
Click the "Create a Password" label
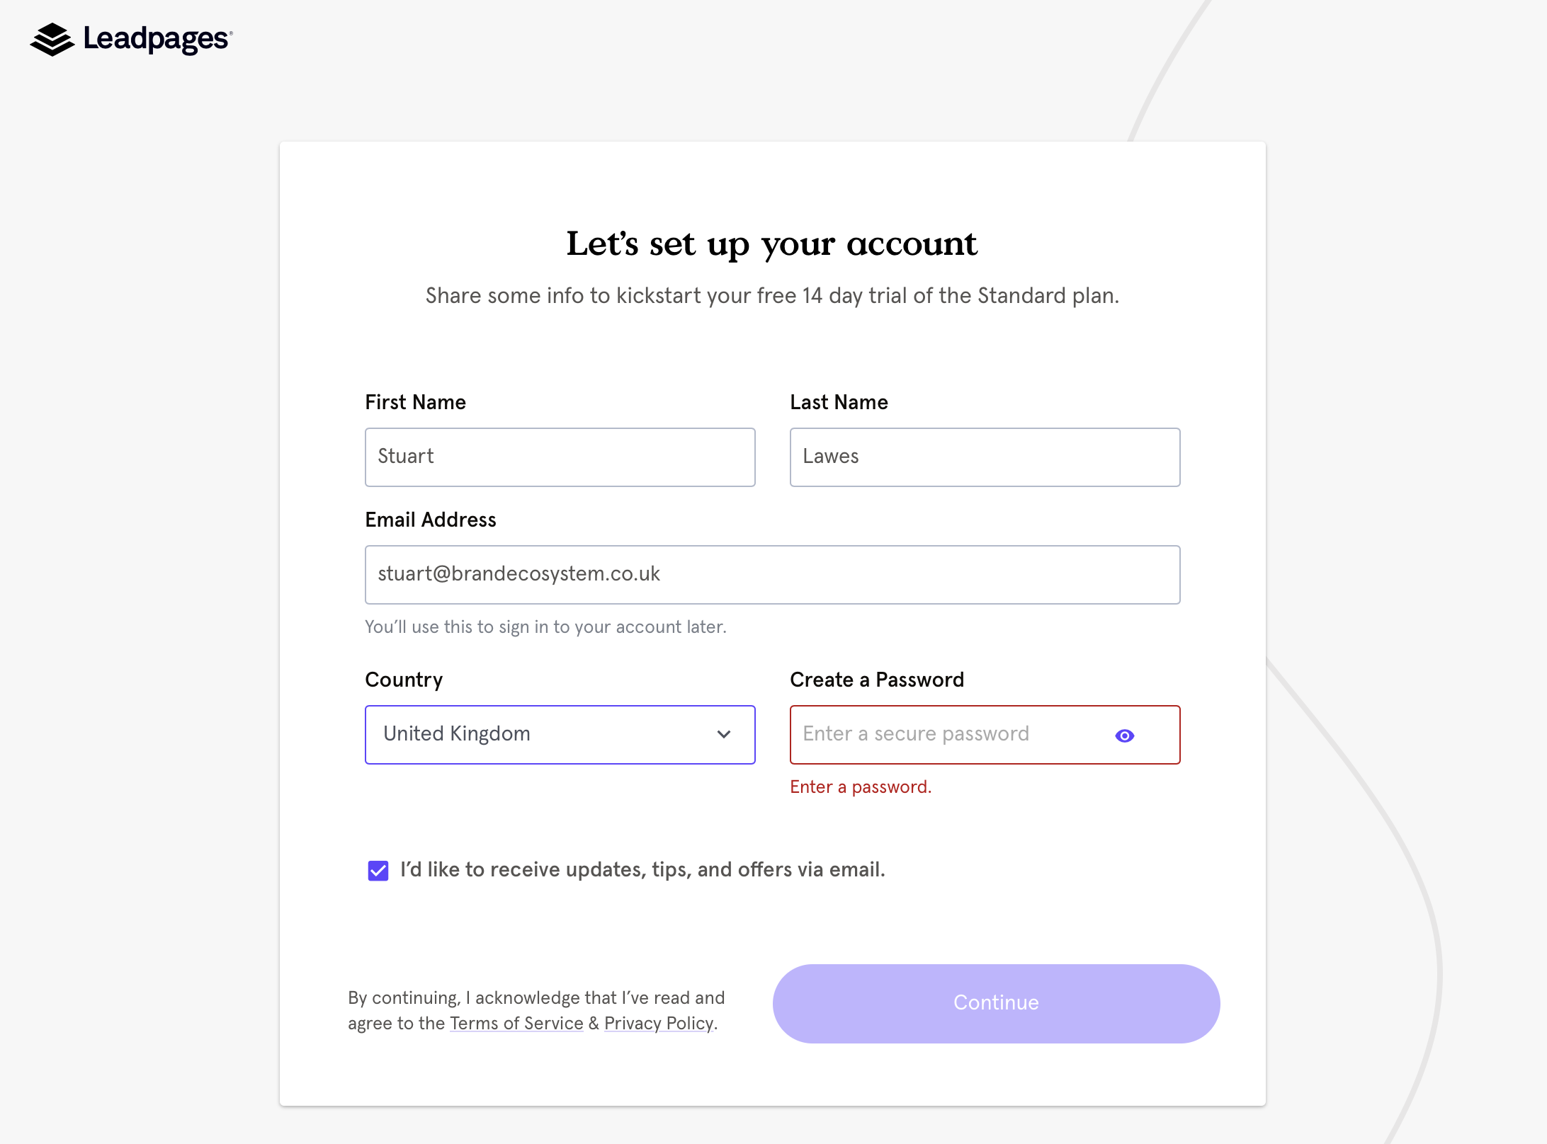[x=876, y=680]
